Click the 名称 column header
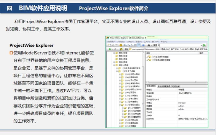The width and height of the screenshot is (216, 135). 172,53
